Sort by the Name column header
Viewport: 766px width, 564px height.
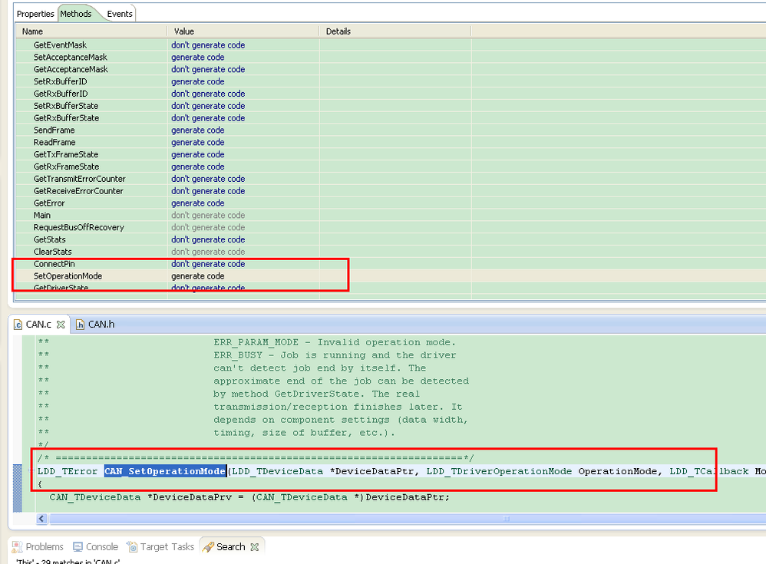point(91,31)
